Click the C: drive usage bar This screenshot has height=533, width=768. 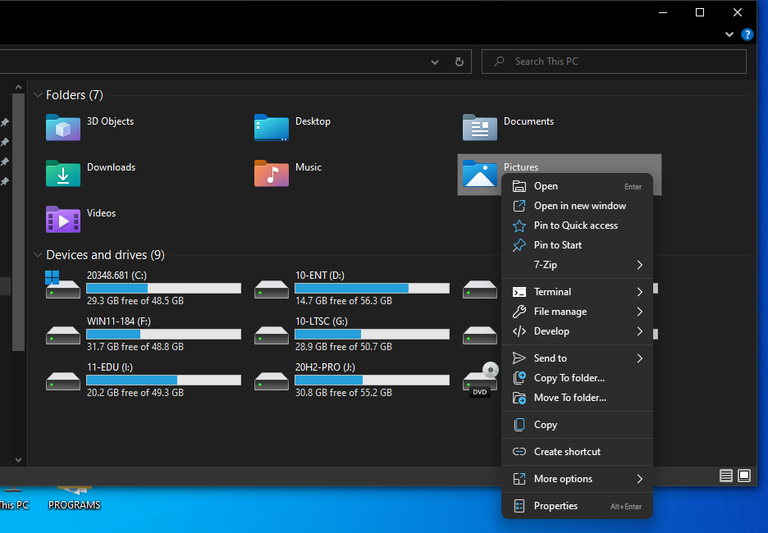(x=163, y=289)
